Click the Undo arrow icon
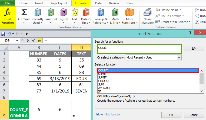The height and width of the screenshot is (120, 206). click(9, 34)
